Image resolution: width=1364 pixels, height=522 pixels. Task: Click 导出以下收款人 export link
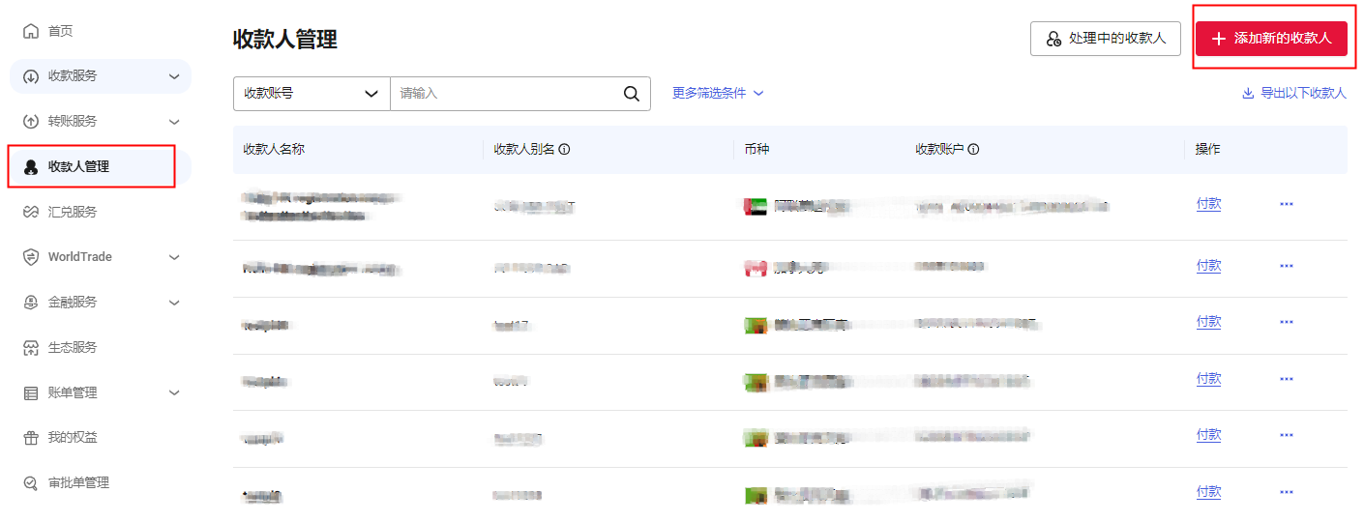point(1293,94)
